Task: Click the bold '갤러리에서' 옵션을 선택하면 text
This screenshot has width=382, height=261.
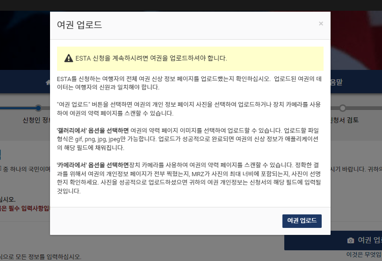Action: [93, 130]
